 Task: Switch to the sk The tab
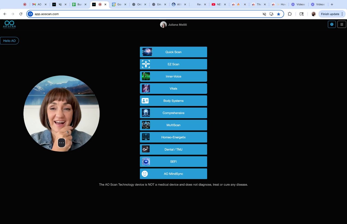tap(259, 4)
